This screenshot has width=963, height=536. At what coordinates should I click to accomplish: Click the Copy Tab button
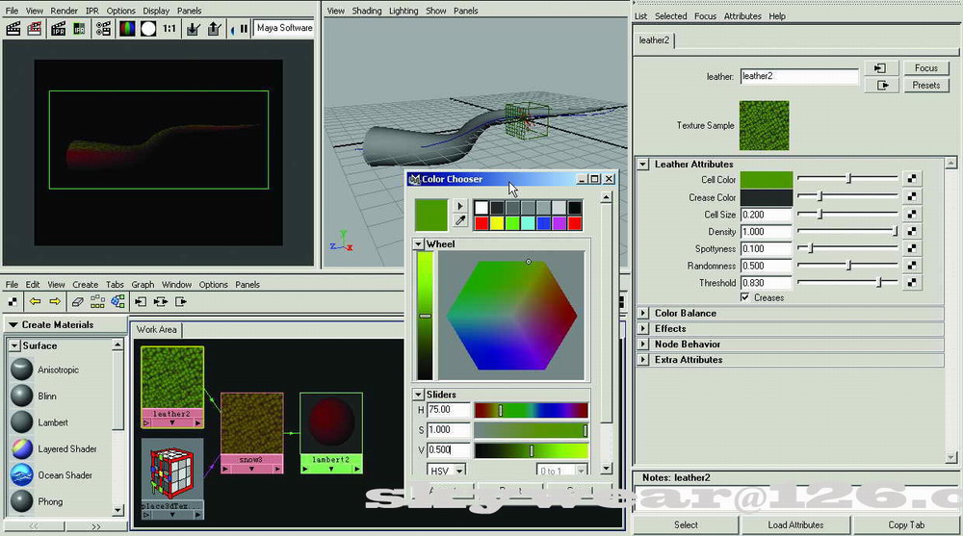click(906, 525)
